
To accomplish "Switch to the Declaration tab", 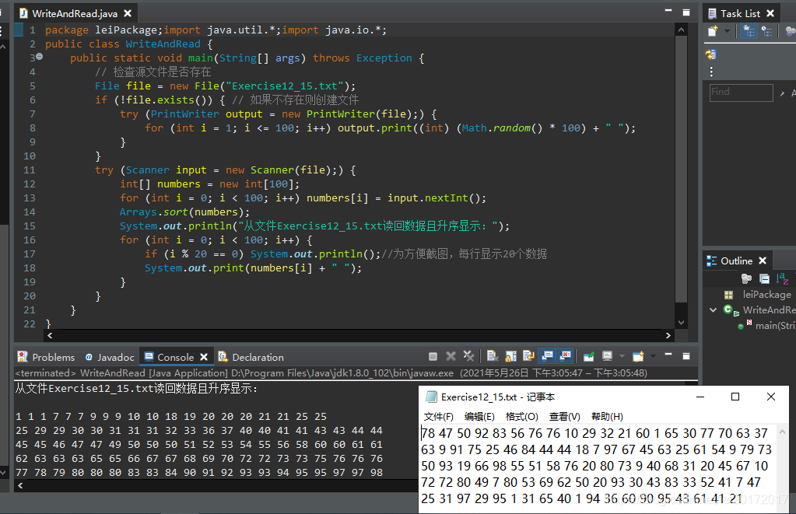I will click(x=251, y=357).
